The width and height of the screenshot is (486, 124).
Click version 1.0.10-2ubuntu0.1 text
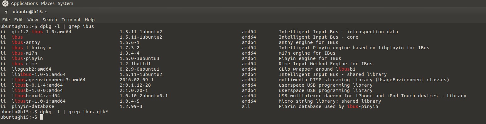[x=144, y=96]
